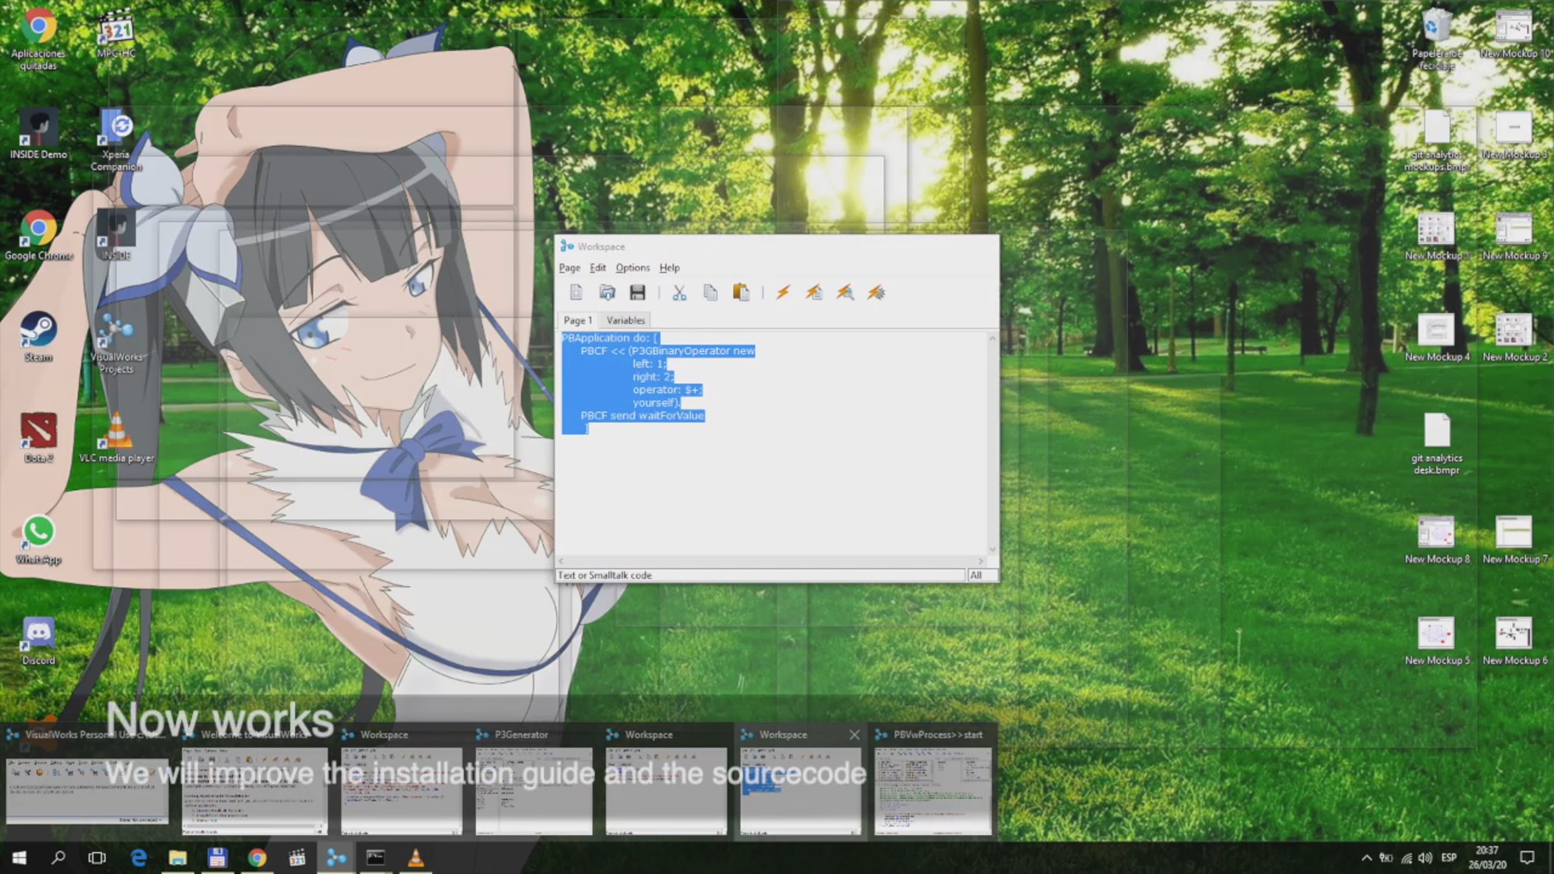Click the code line 'operator: $+;'

pyautogui.click(x=667, y=390)
